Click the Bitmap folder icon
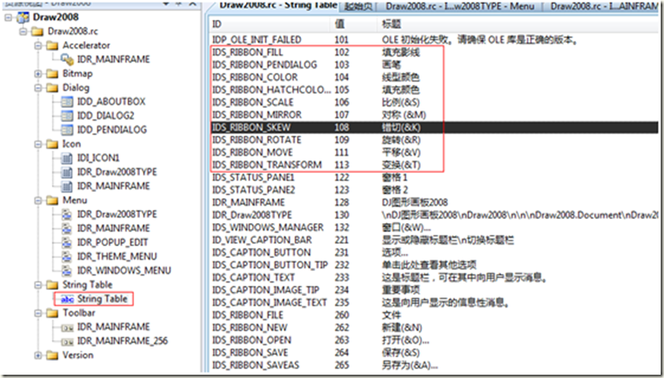 pyautogui.click(x=52, y=74)
